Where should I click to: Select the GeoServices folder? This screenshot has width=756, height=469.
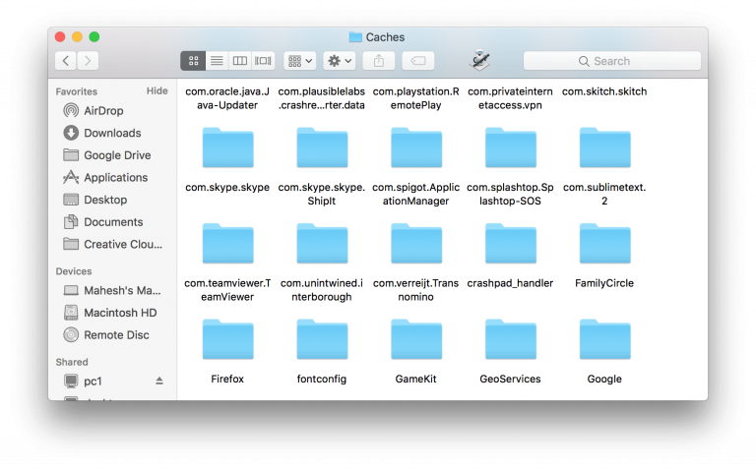[511, 339]
